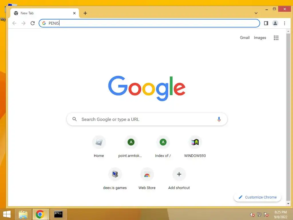Open the deev.is games shortcut
The width and height of the screenshot is (293, 220).
(115, 179)
